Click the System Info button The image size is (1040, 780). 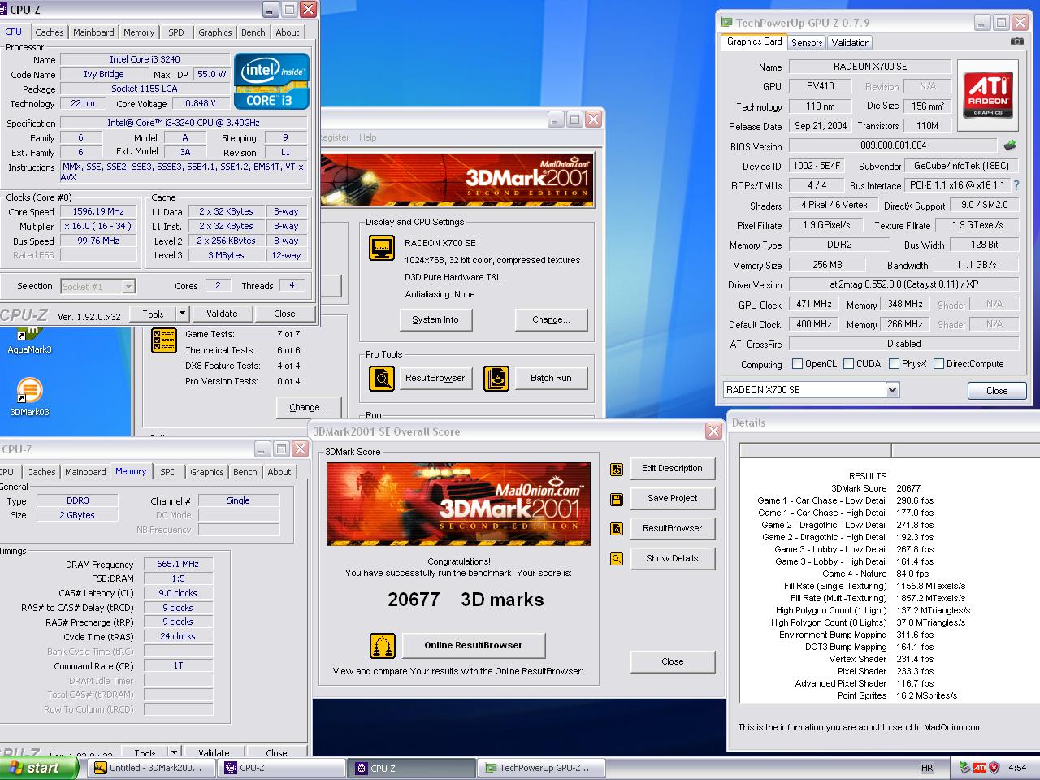[435, 320]
